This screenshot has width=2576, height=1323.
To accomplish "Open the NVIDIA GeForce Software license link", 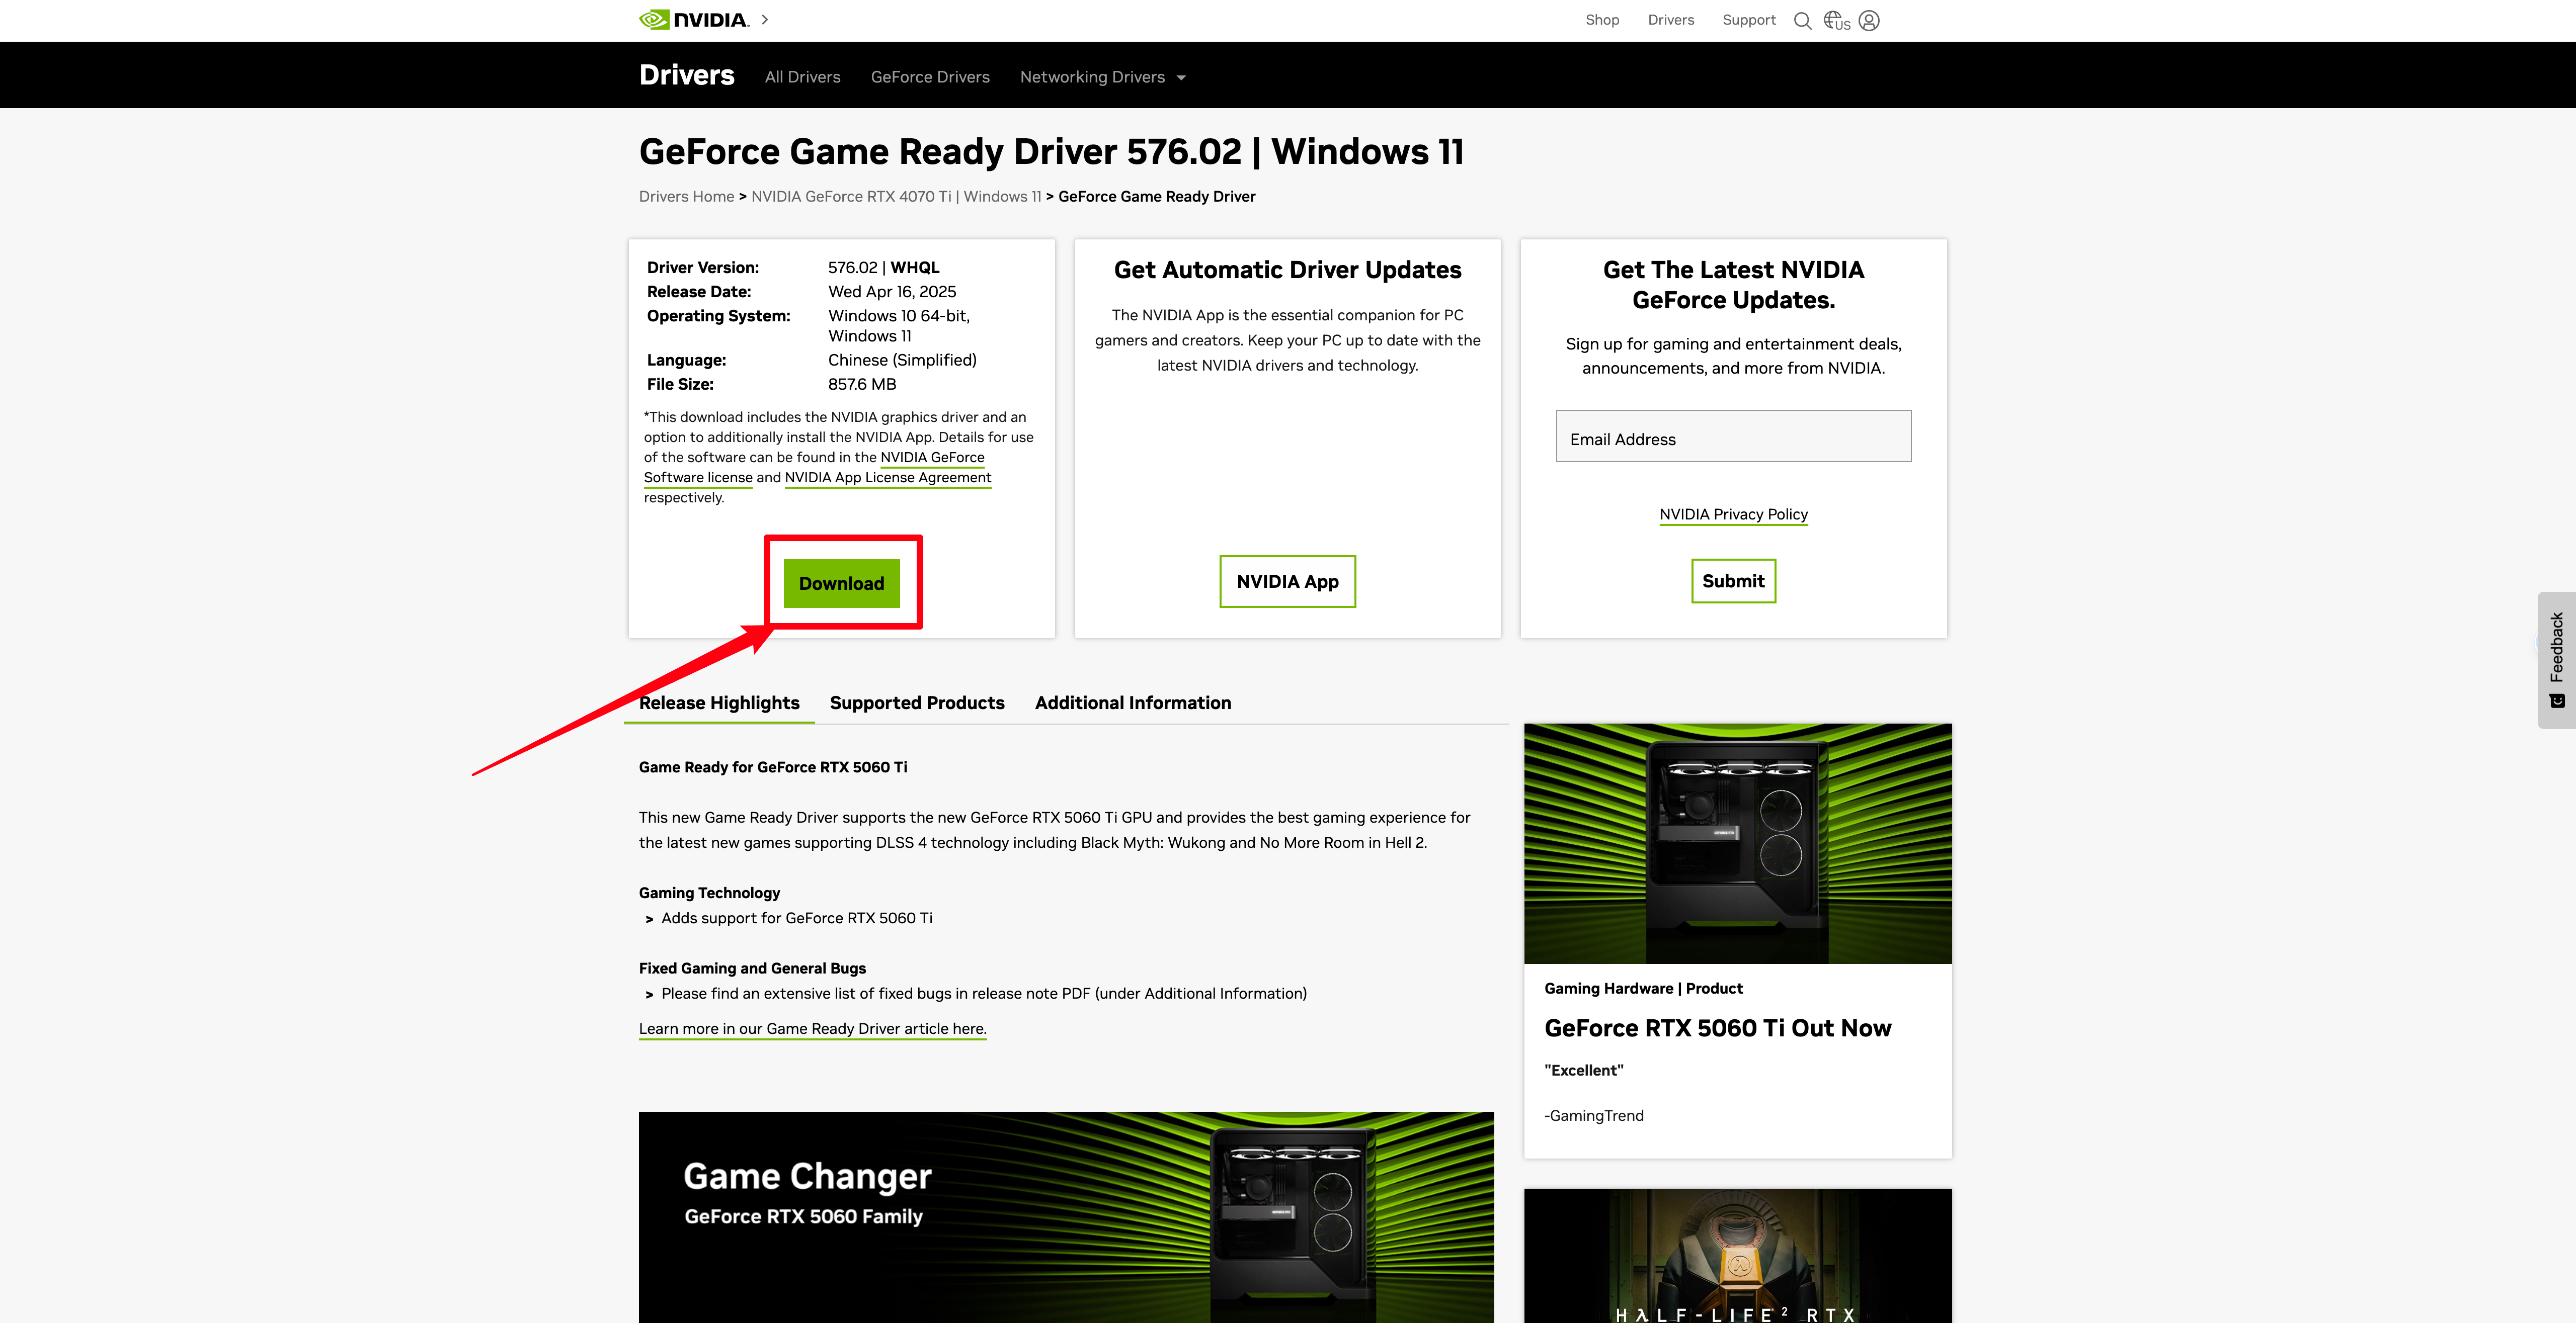I will (x=814, y=468).
